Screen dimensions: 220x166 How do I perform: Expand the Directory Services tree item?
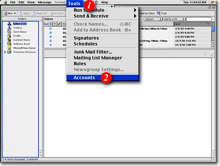tap(5, 52)
